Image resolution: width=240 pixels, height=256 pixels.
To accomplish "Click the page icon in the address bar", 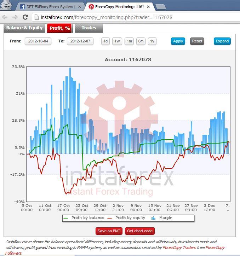I will tap(36, 17).
